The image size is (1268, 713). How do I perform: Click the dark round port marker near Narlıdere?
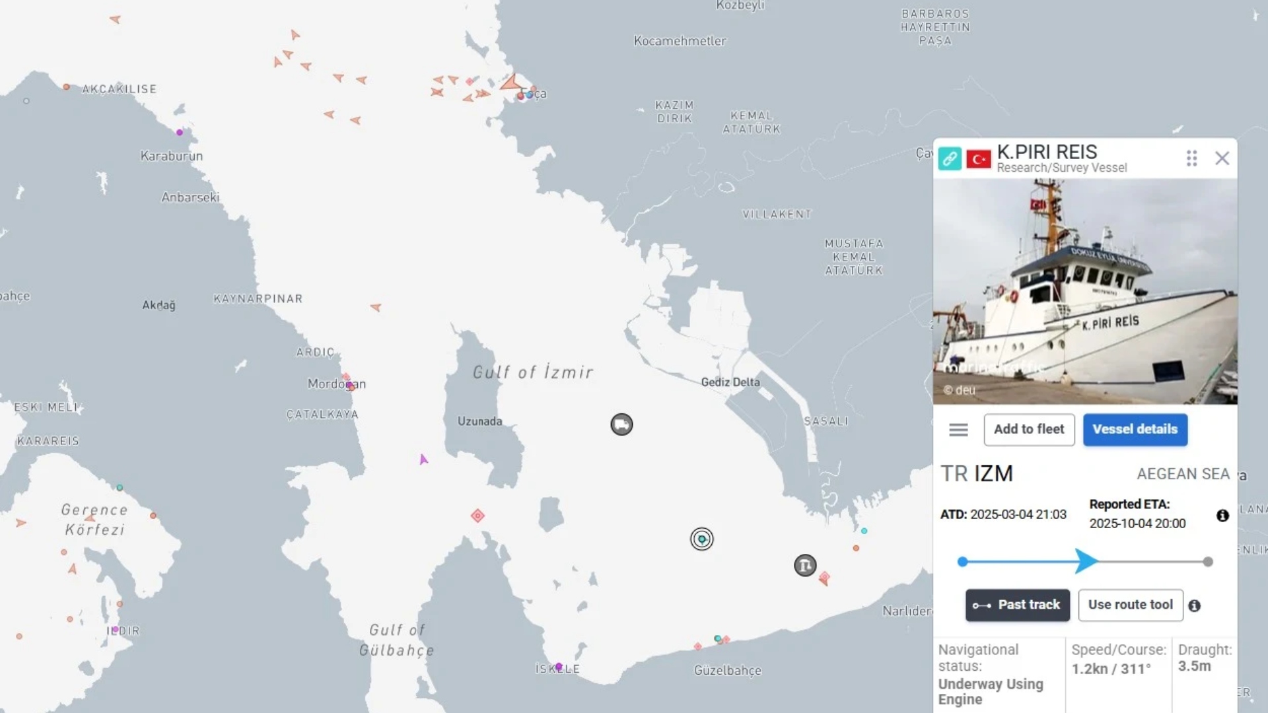(x=804, y=566)
